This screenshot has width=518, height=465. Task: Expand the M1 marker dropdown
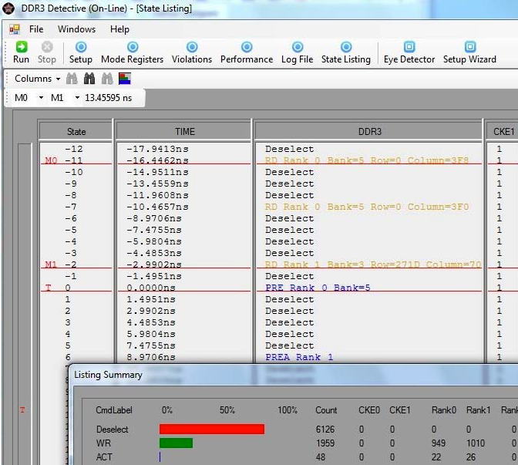pyautogui.click(x=77, y=97)
